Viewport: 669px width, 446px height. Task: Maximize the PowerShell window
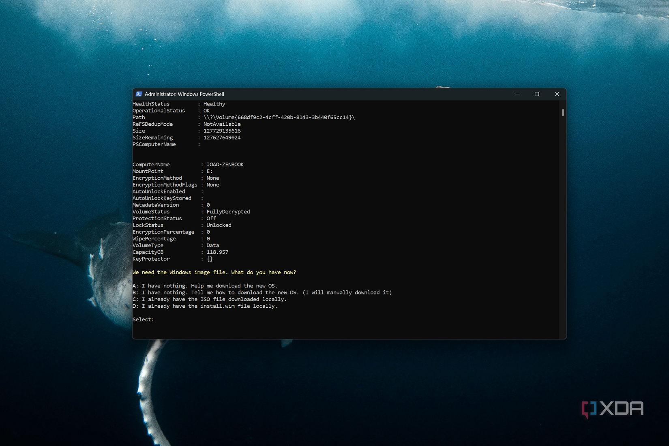click(x=537, y=94)
